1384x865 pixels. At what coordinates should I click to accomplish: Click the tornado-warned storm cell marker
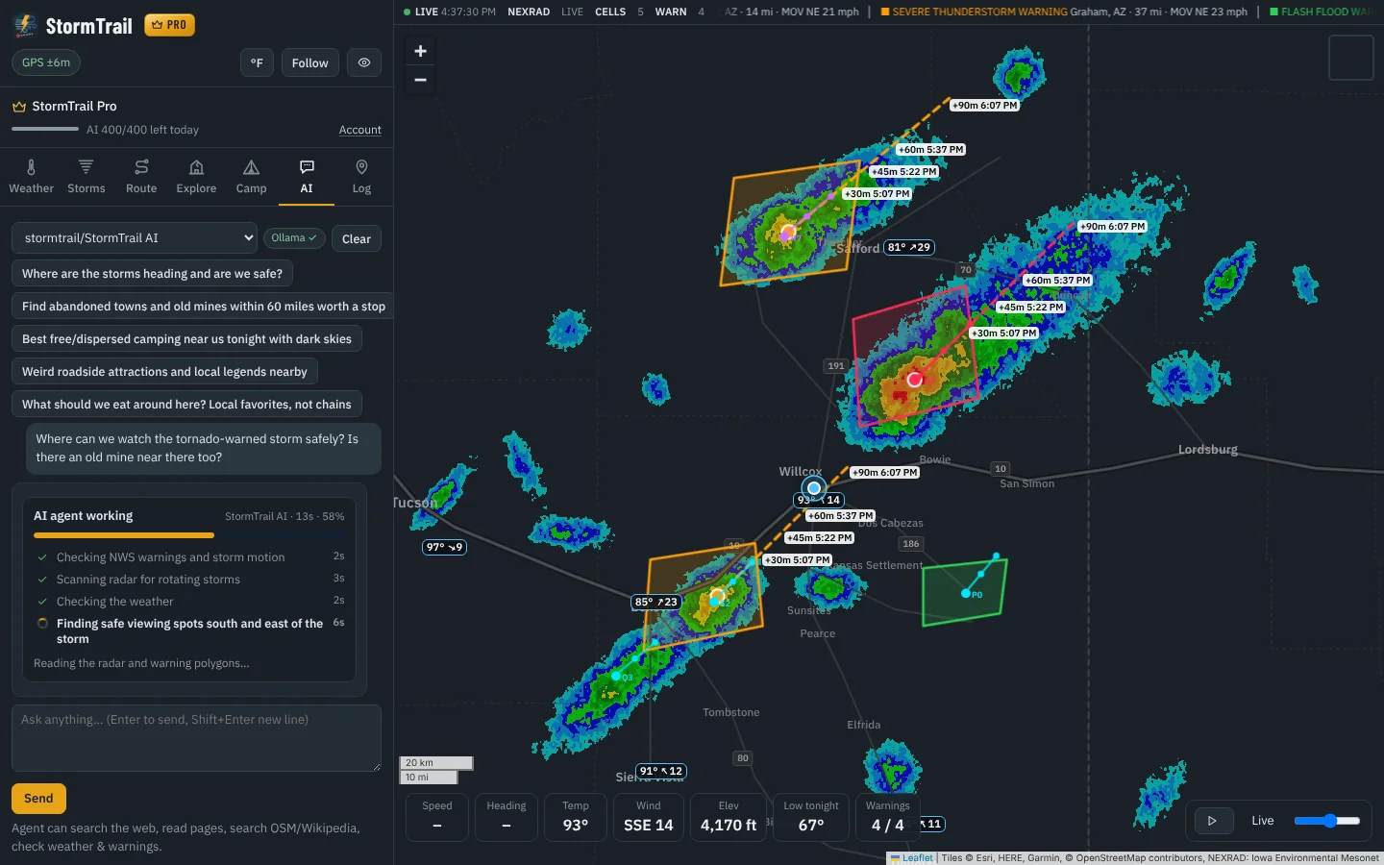tap(915, 379)
